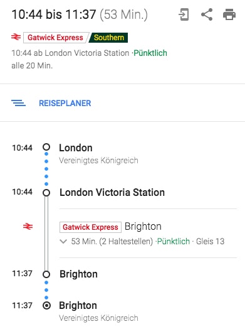Viewport: 245px width, 329px height.
Task: Select the London origin circle marker
Action: (x=46, y=147)
